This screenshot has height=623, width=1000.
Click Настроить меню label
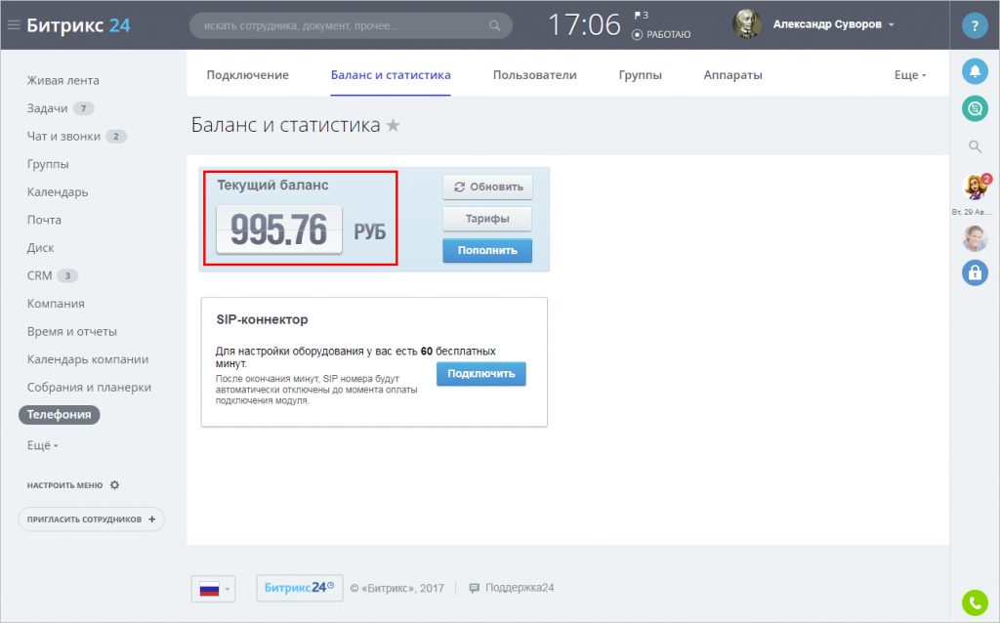pyautogui.click(x=64, y=485)
